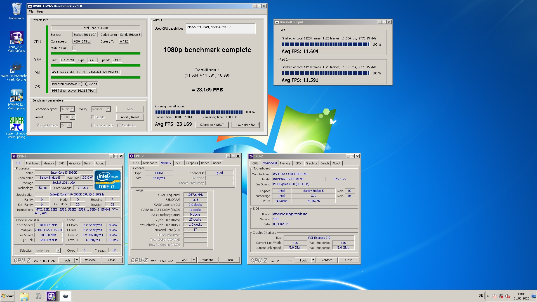Open the Socket #1 selection dropdown
Viewport: 537px width, 302px height.
[x=58, y=251]
